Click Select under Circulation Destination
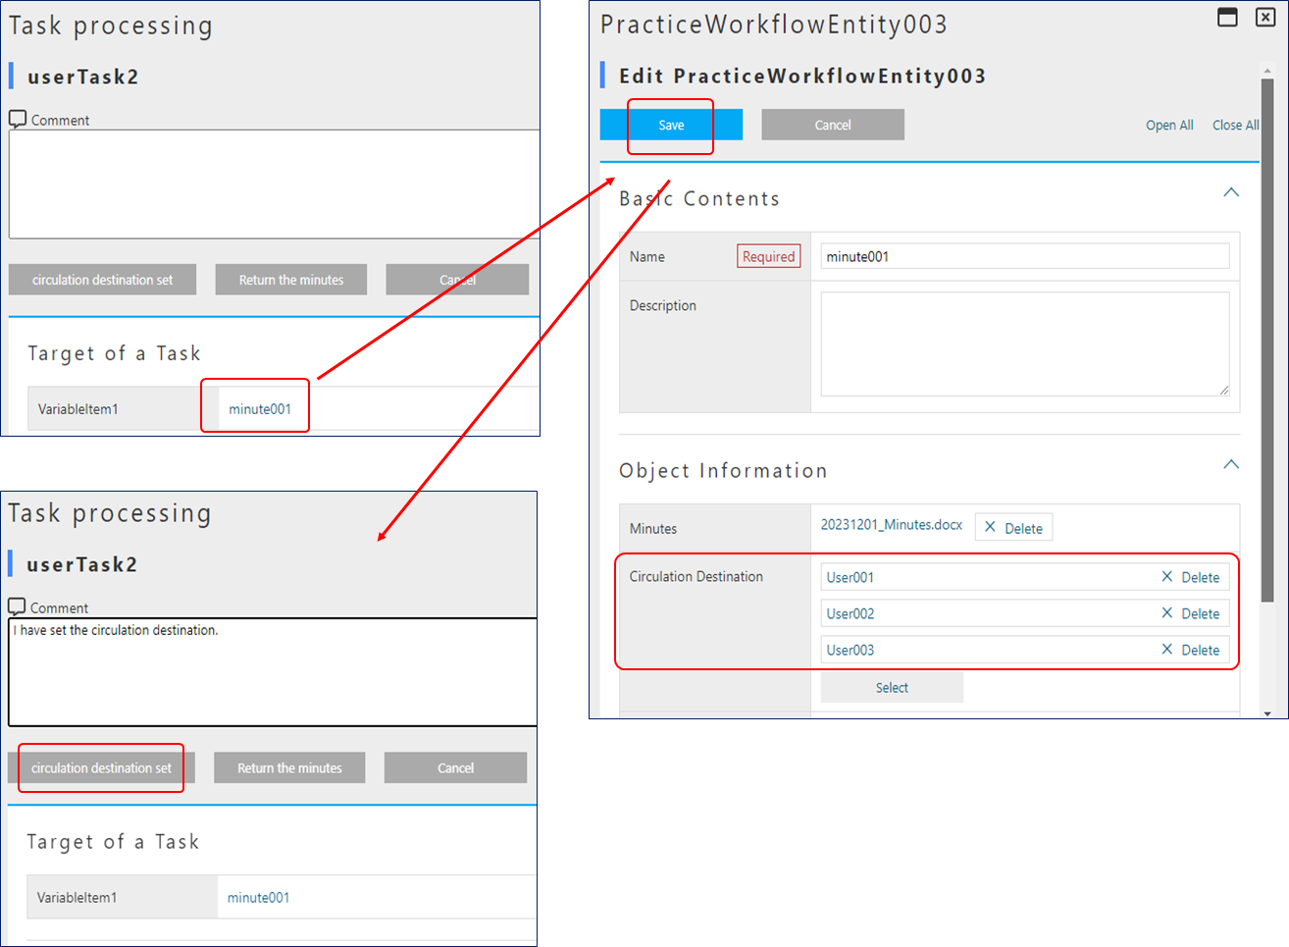The width and height of the screenshot is (1289, 947). (892, 688)
